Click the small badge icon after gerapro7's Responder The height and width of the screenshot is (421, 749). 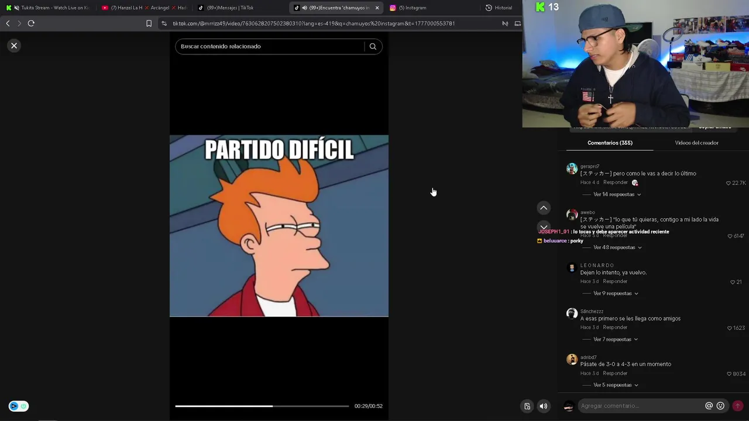(x=635, y=183)
